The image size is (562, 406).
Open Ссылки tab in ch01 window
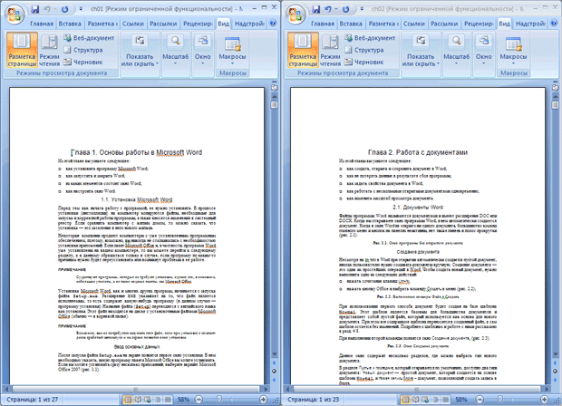(133, 24)
